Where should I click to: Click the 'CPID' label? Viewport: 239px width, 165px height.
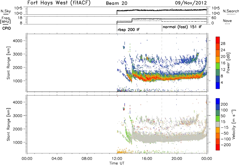[x=7, y=28]
